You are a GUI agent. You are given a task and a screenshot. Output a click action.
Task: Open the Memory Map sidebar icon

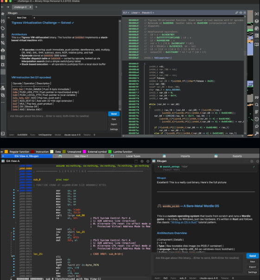click(x=3, y=36)
